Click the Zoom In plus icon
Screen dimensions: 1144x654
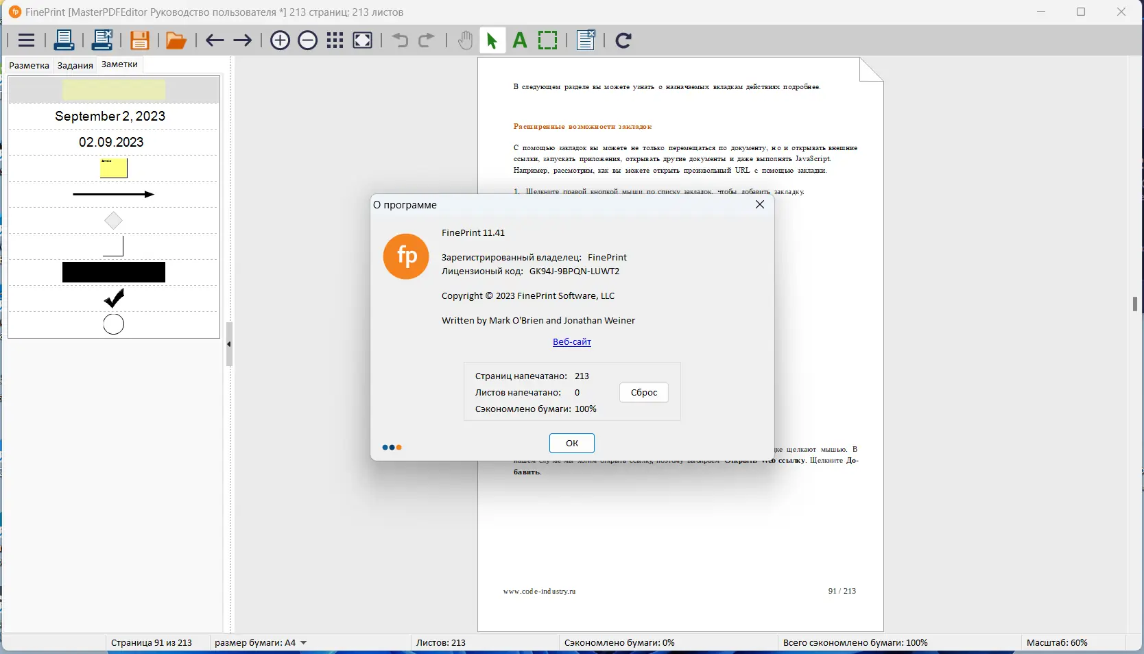pyautogui.click(x=280, y=40)
